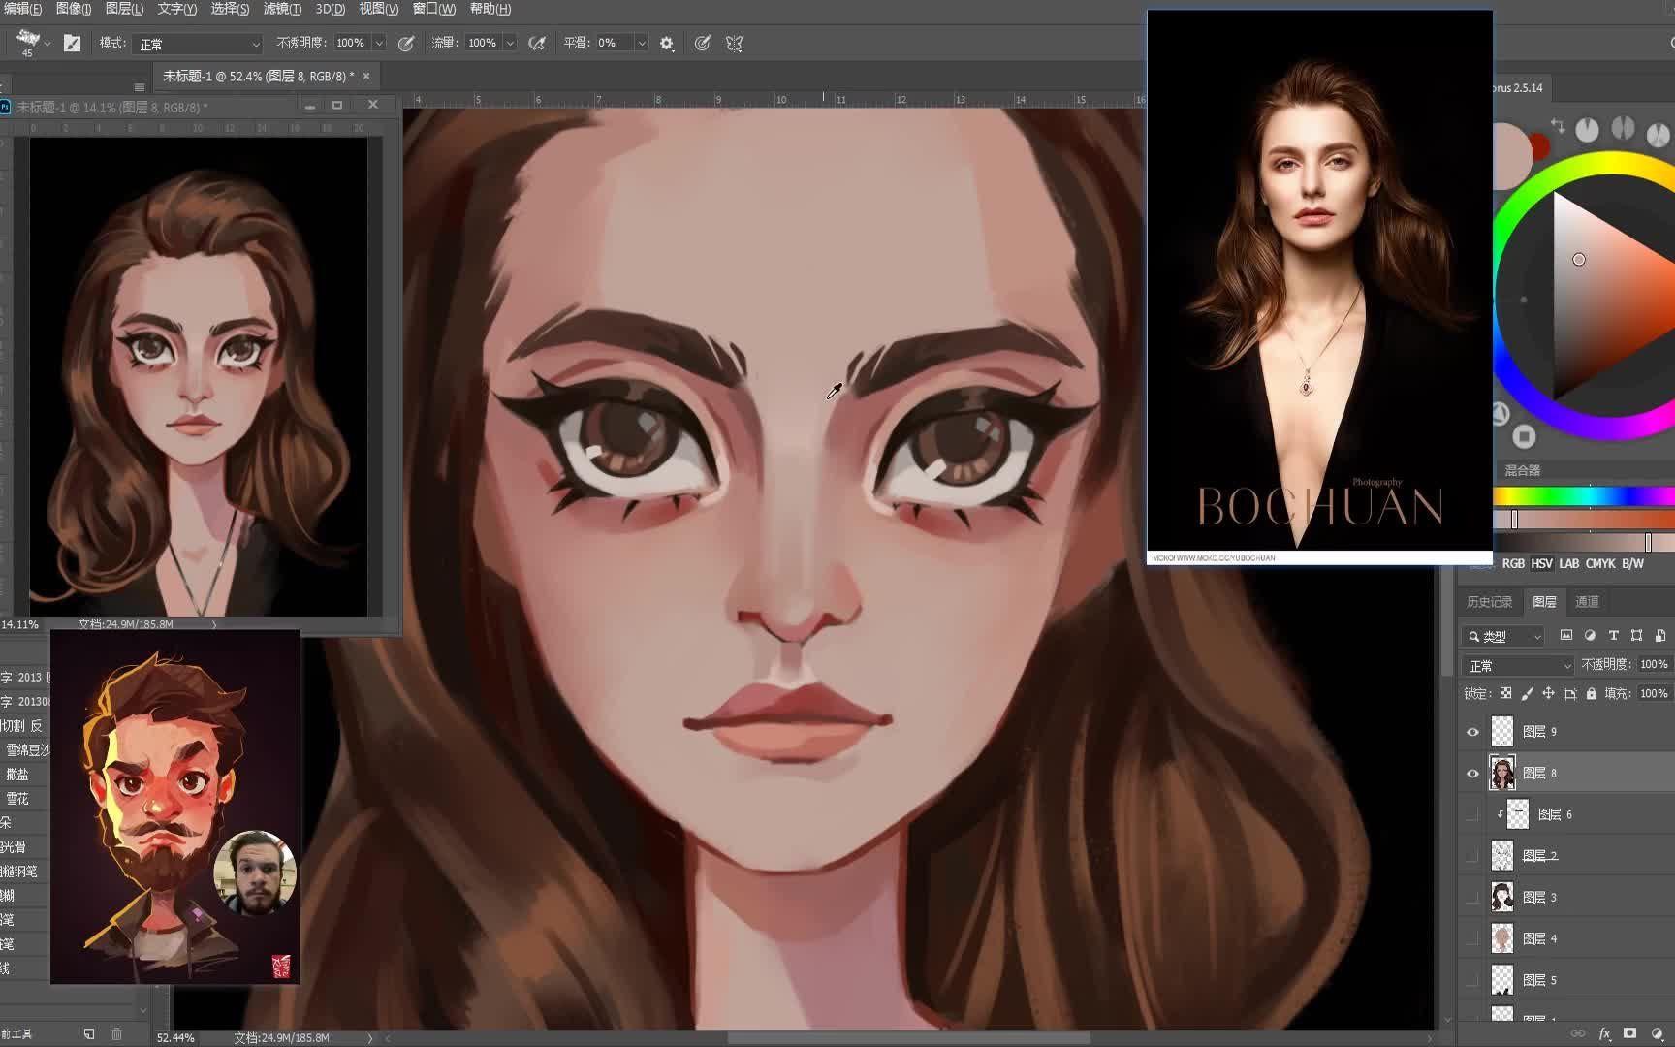This screenshot has height=1047, width=1675.
Task: Create new item icon in bottom-left panel
Action: click(x=89, y=1033)
